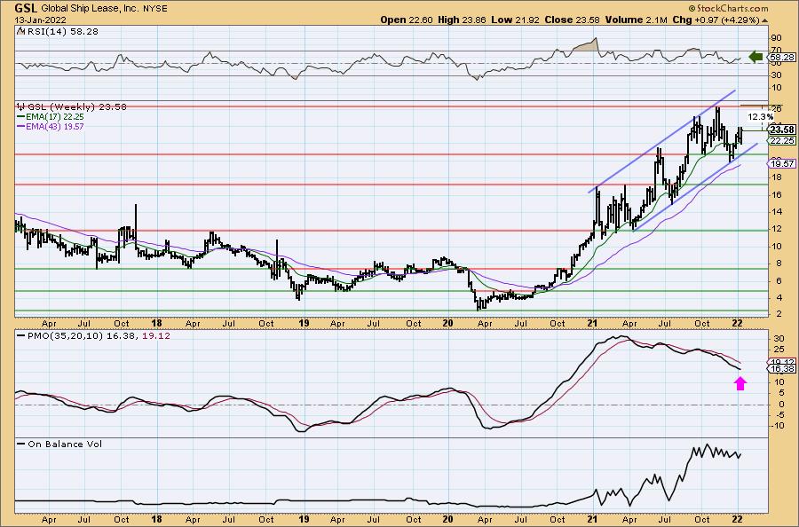Click the 16 level on the price axis
The image size is (799, 527).
point(777,194)
